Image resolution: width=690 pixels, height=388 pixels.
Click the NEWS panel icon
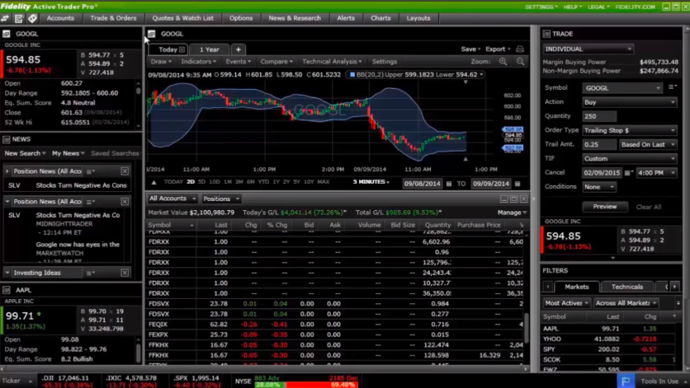[x=7, y=139]
